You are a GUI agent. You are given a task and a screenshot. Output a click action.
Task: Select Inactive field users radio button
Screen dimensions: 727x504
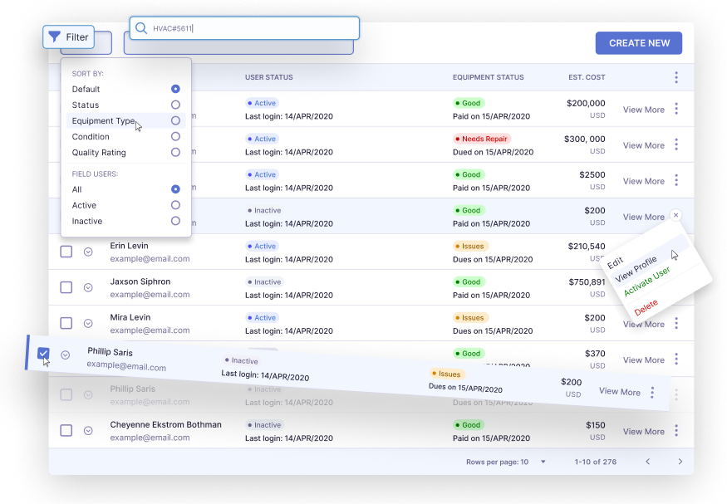pos(175,221)
